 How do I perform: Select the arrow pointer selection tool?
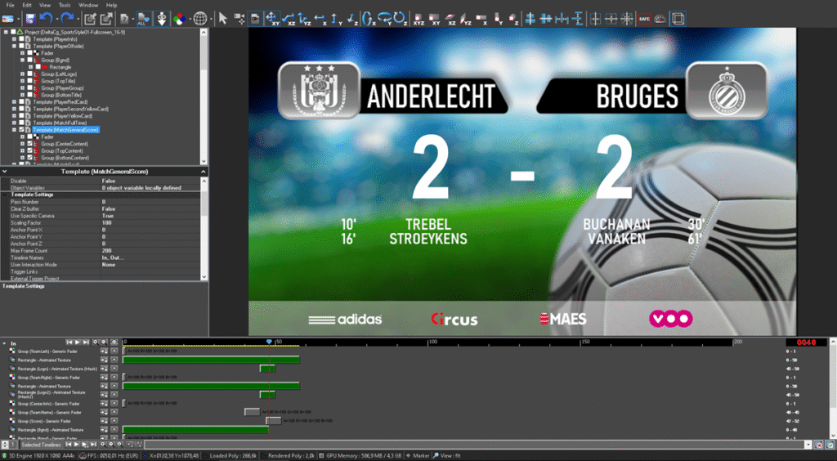[223, 18]
